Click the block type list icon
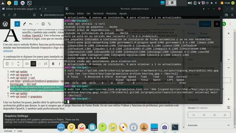This screenshot has height=133, width=236. 7,64
